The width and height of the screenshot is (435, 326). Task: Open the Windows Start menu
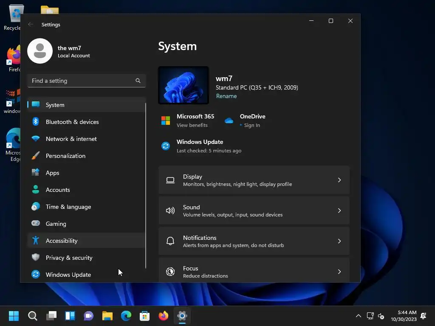14,316
